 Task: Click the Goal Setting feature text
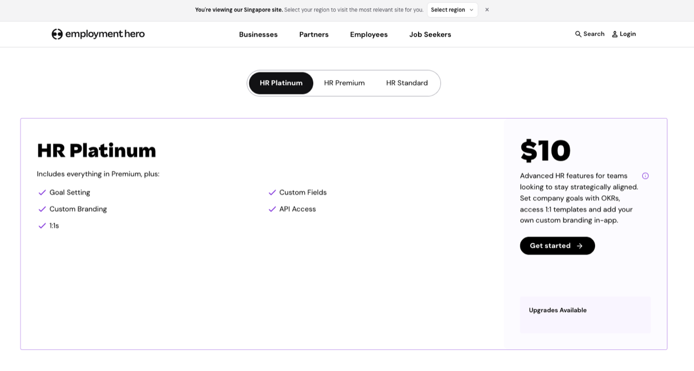pos(70,192)
